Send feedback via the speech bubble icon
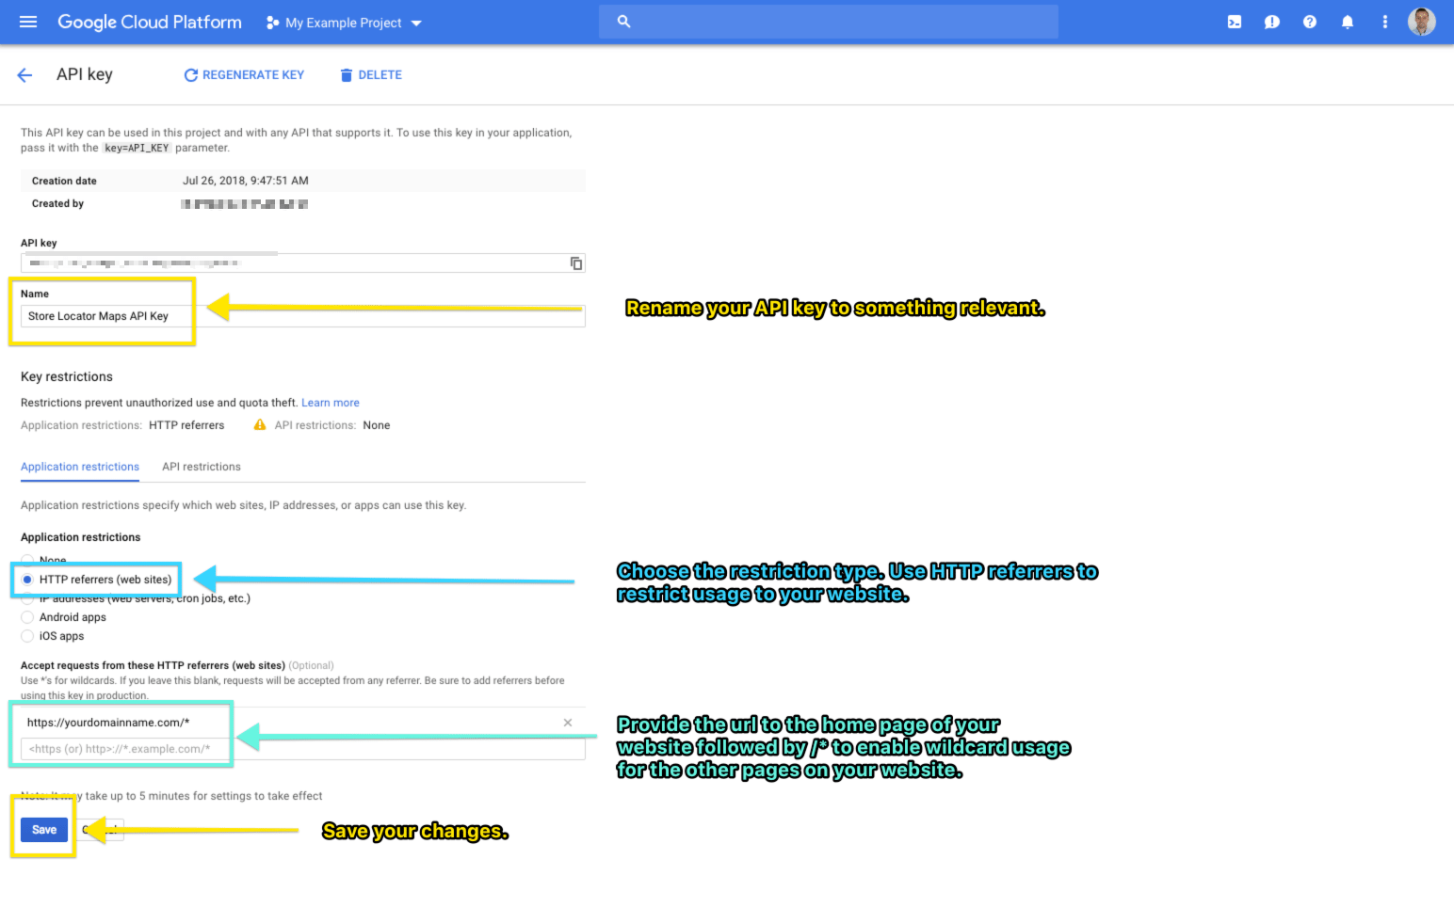 pos(1271,21)
